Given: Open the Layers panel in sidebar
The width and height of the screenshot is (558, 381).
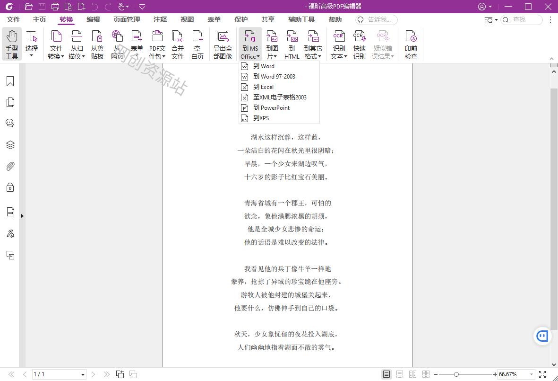Looking at the screenshot, I should pyautogui.click(x=10, y=145).
